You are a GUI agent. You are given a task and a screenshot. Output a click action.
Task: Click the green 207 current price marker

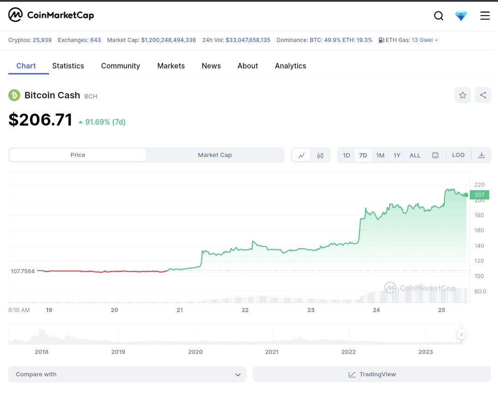tap(479, 195)
